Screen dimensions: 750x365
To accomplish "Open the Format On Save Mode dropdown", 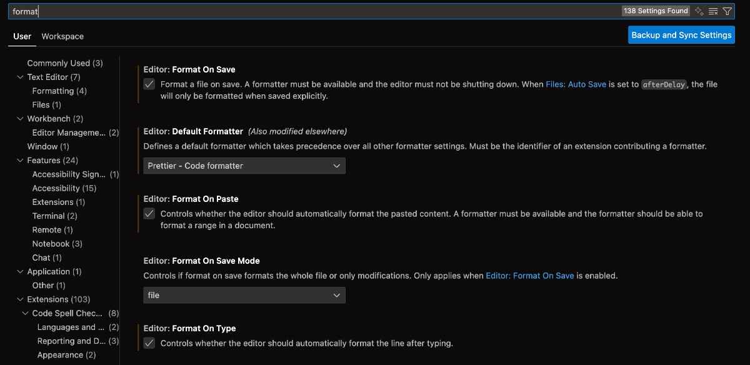I will [x=244, y=295].
